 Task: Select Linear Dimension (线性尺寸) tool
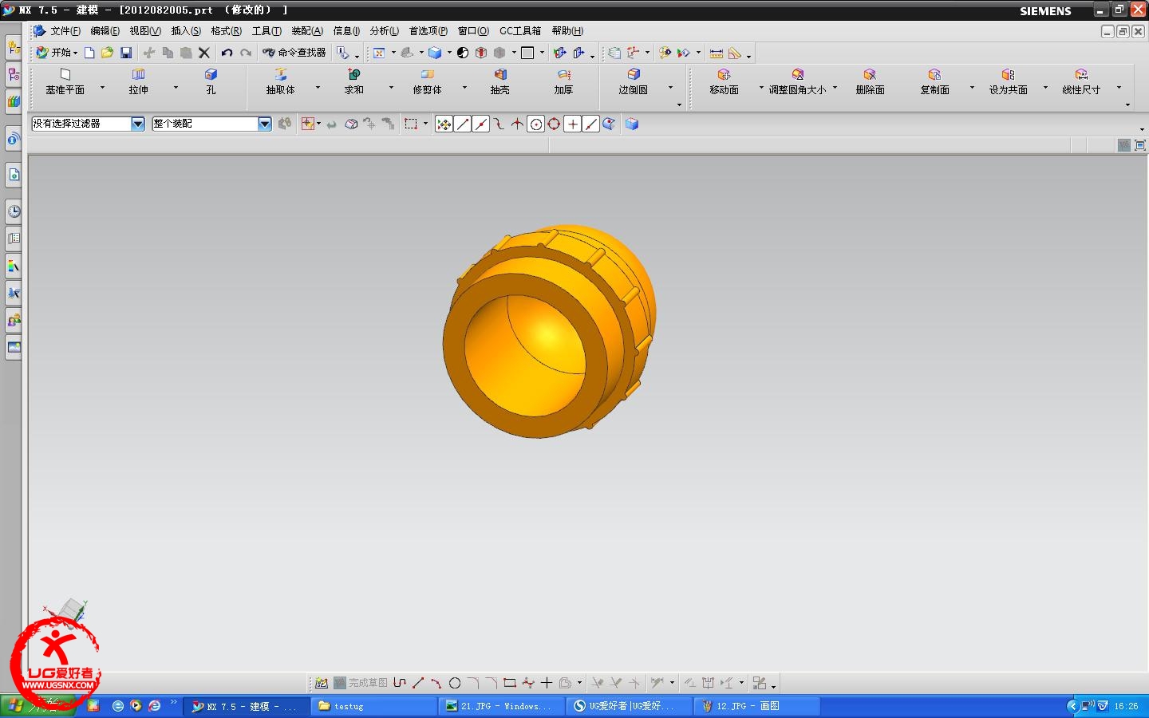1081,82
